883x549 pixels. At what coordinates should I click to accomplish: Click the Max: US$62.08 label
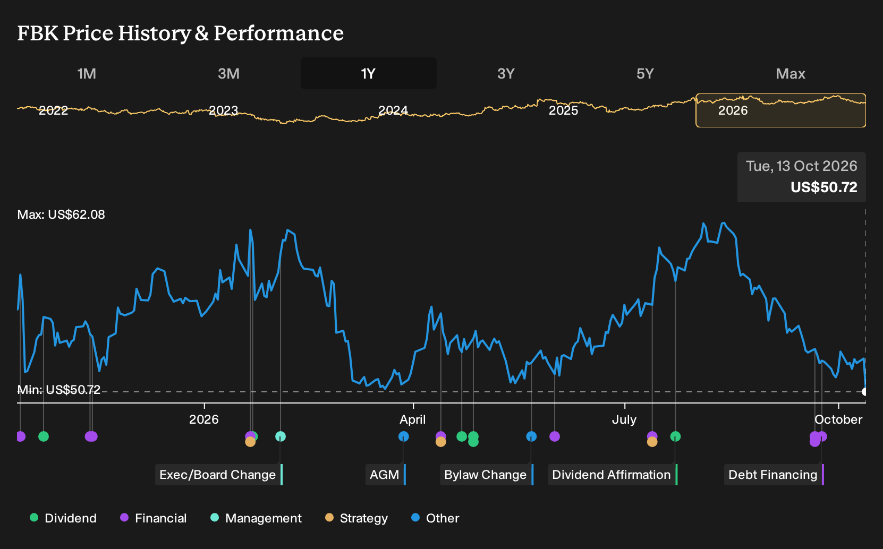click(x=61, y=215)
